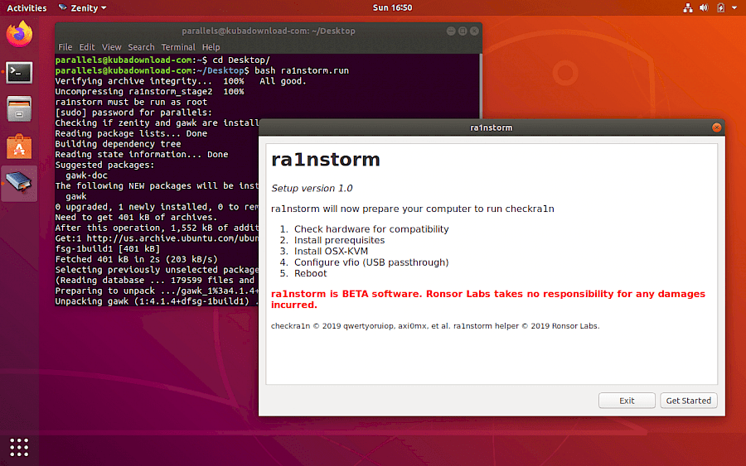
Task: Click 'Check hardware for compatibility' list item
Action: tap(371, 229)
